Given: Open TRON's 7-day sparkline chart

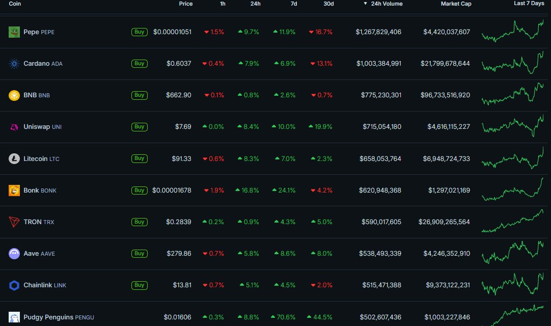Looking at the screenshot, I should click(512, 221).
